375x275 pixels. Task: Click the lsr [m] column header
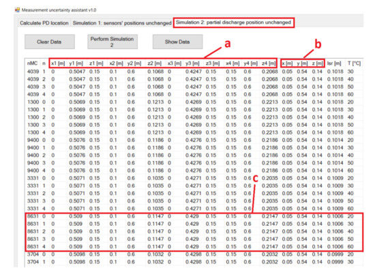coord(334,63)
